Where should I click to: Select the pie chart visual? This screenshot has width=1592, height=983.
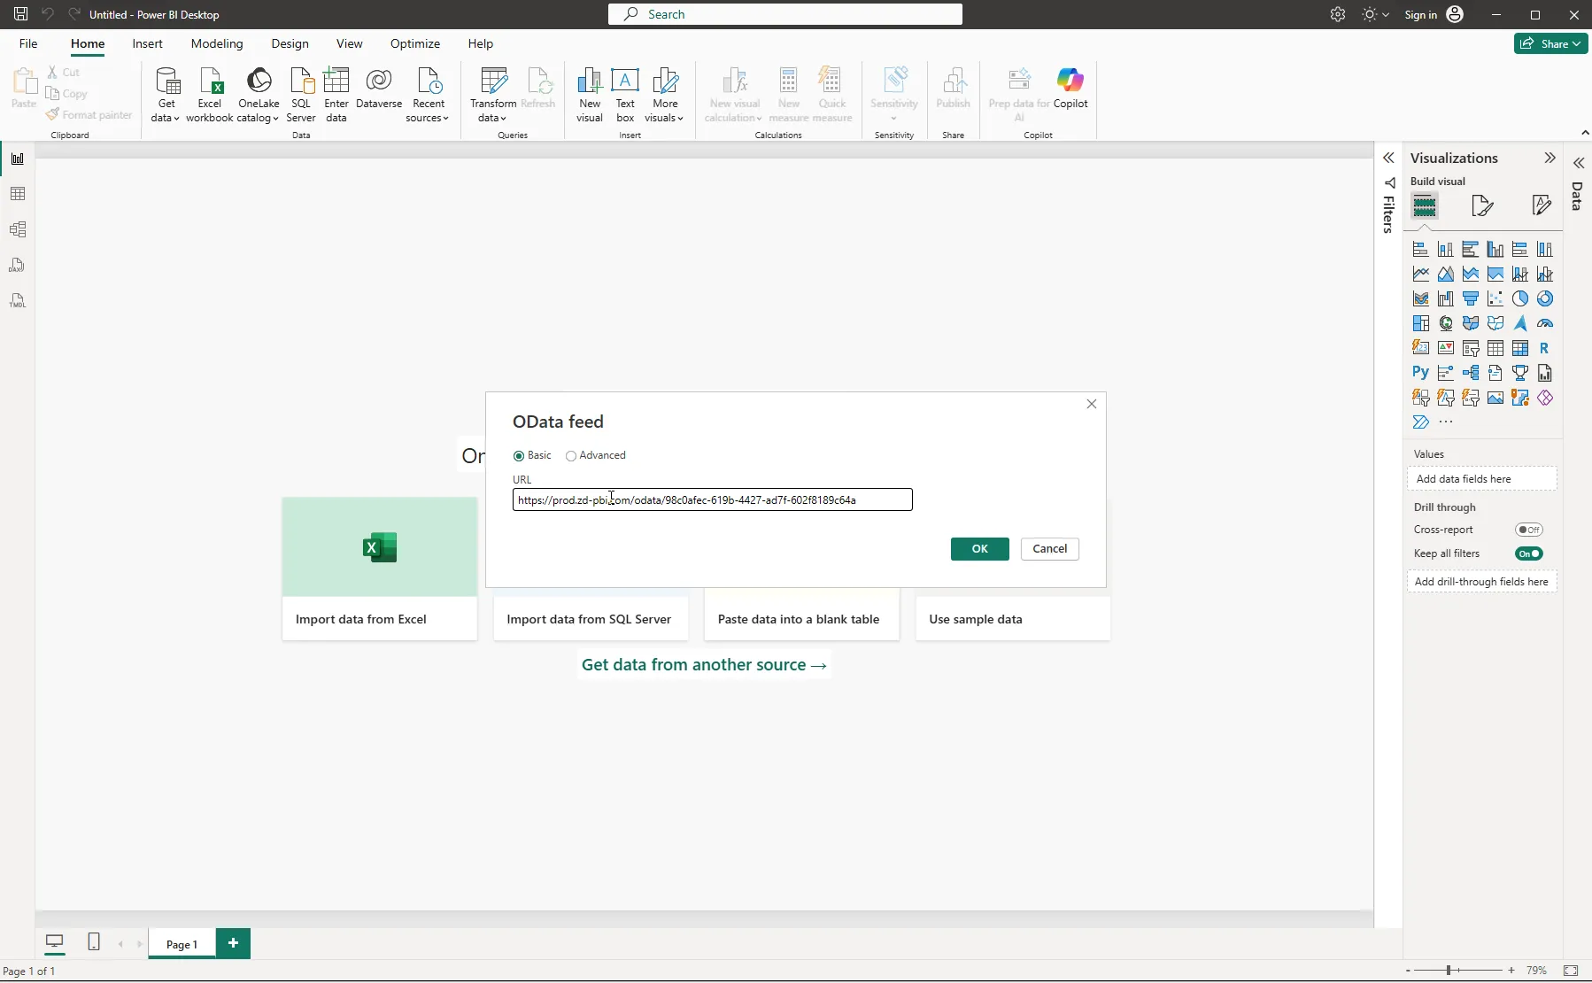pos(1520,298)
